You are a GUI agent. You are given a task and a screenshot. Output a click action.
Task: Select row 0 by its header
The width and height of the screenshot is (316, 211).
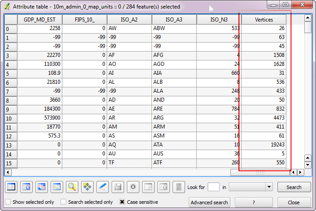(11, 29)
